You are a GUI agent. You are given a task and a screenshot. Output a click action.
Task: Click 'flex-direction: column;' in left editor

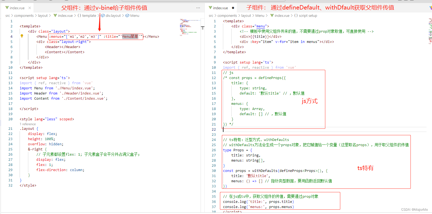point(60,170)
